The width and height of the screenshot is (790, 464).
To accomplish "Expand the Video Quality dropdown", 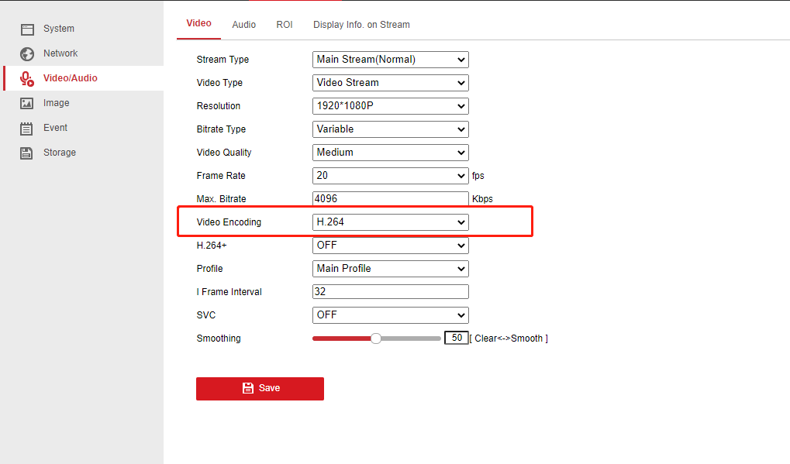I will point(391,152).
